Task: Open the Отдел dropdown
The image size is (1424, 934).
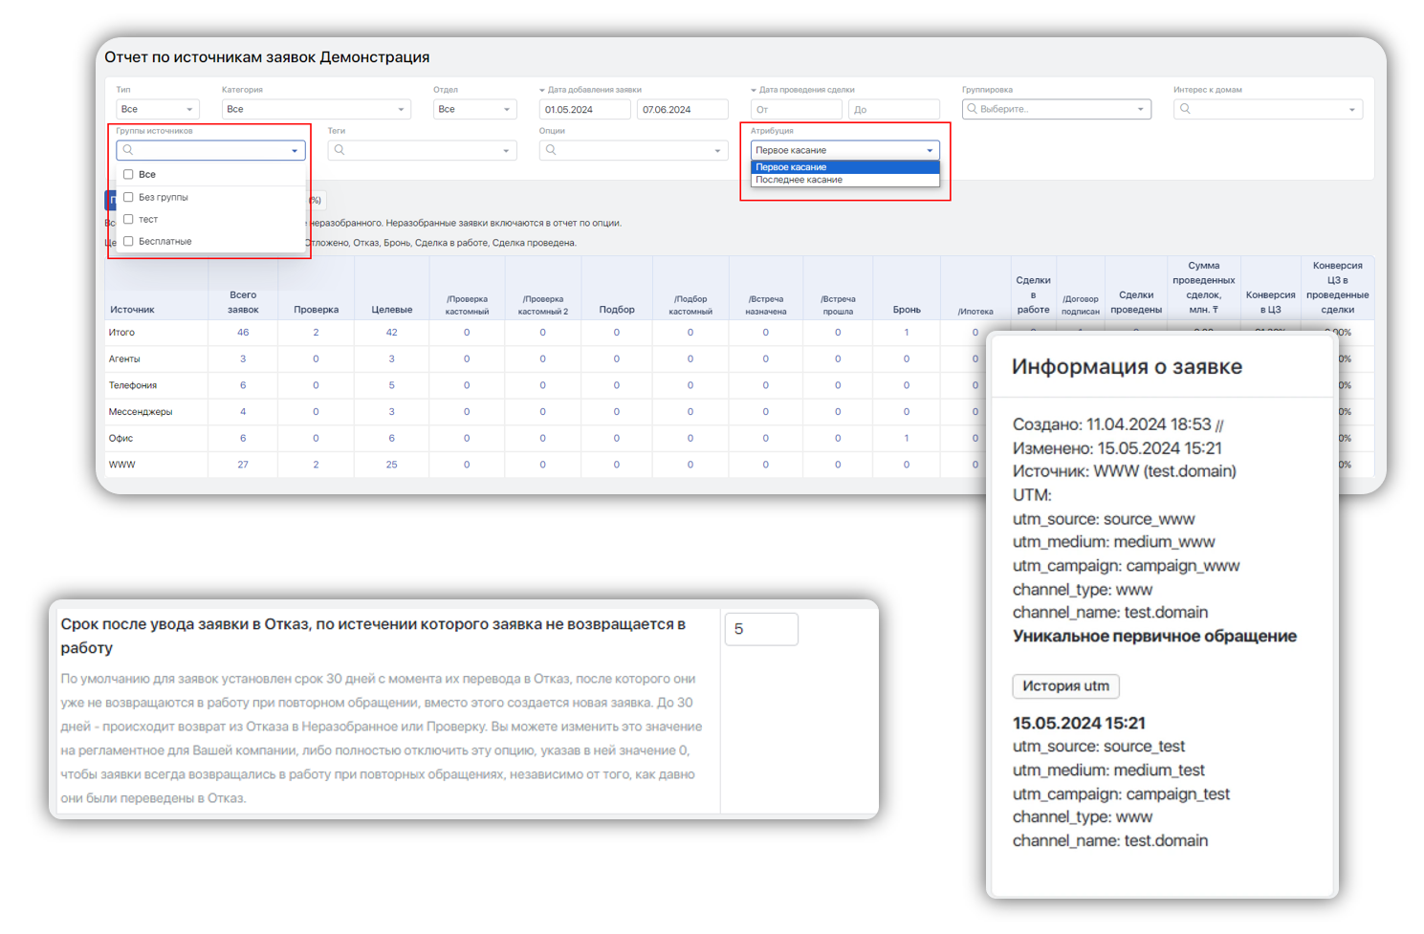Action: pyautogui.click(x=474, y=109)
